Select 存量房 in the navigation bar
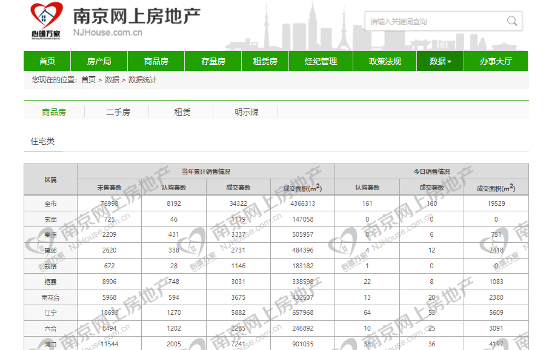Image resolution: width=549 pixels, height=350 pixels. coord(213,61)
